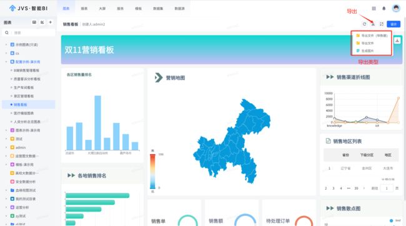Click the page jump input box

pos(386,188)
